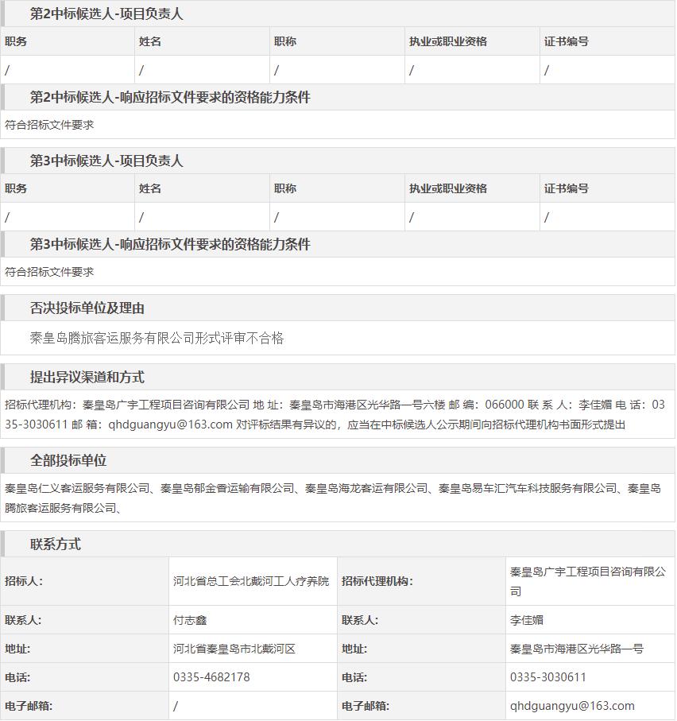
Task: Click the '第2中标候选人-项目负责人' section header
Action: pyautogui.click(x=106, y=14)
